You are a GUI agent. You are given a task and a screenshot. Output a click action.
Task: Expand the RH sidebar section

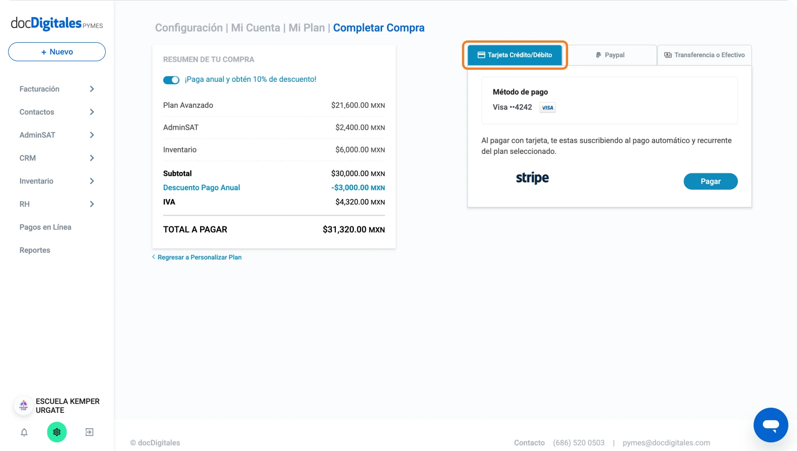click(57, 204)
